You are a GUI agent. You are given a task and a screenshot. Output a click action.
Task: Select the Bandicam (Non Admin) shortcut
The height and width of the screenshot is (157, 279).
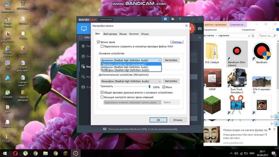click(237, 54)
